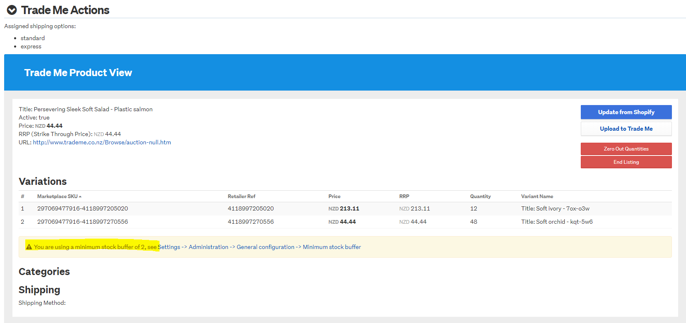686x323 pixels.
Task: Click the Retailer Ref column header
Action: tap(242, 196)
